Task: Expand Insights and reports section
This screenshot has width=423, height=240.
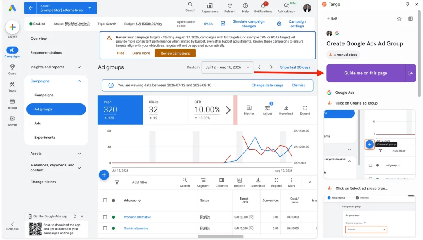Action: click(x=79, y=67)
